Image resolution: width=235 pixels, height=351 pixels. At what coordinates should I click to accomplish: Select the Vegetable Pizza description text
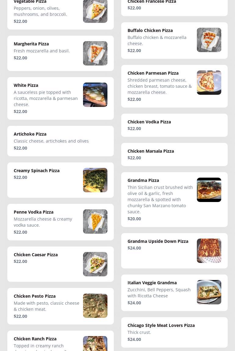[40, 11]
